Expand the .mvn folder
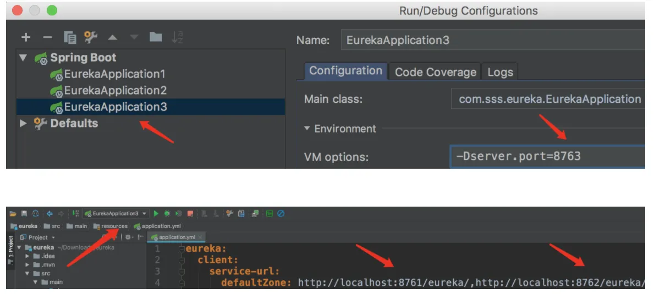Image resolution: width=654 pixels, height=294 pixels. [27, 265]
